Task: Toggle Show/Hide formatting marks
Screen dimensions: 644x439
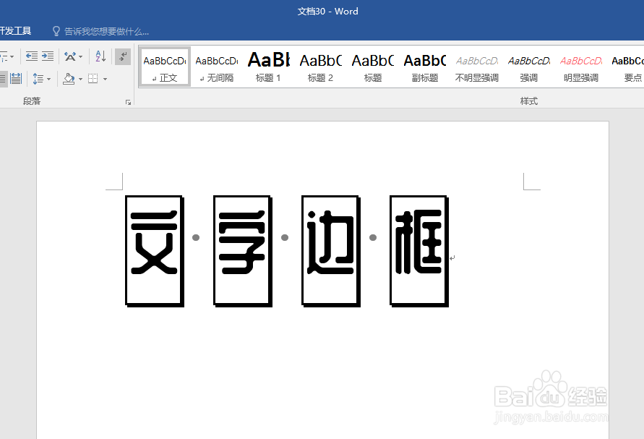Action: coord(122,56)
